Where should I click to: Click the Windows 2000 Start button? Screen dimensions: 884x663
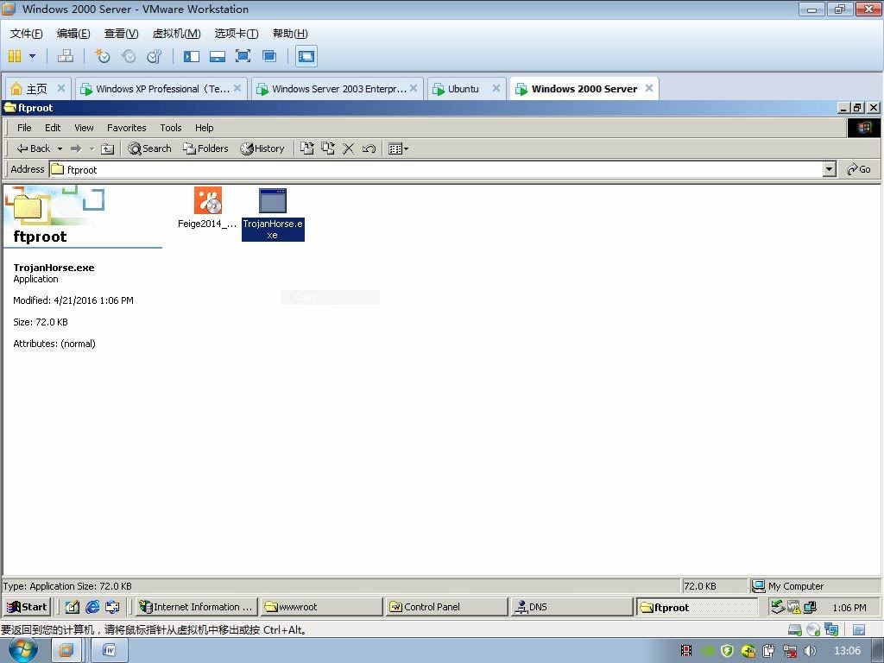coord(27,607)
